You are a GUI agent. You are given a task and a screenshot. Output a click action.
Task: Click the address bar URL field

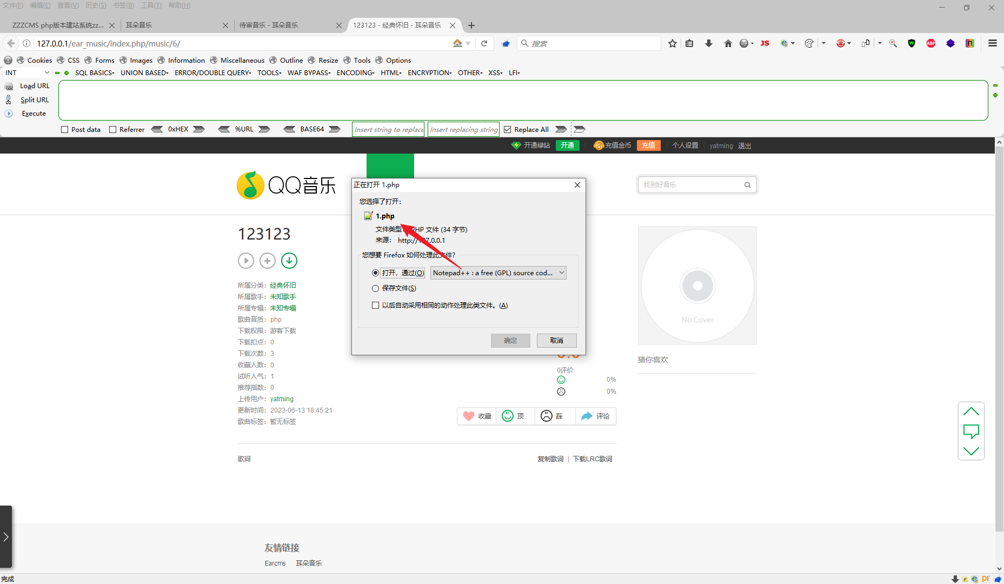click(243, 43)
